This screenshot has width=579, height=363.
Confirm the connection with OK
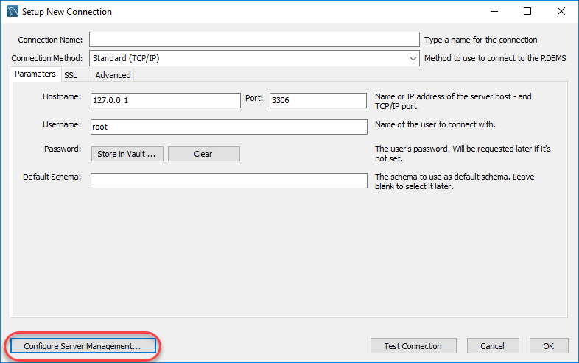pyautogui.click(x=548, y=346)
